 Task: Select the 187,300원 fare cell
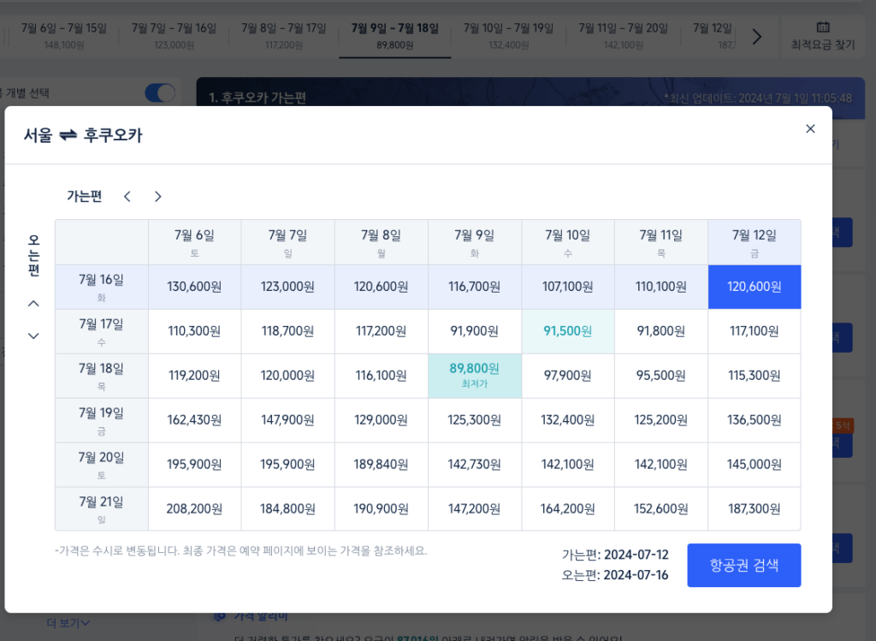point(755,509)
